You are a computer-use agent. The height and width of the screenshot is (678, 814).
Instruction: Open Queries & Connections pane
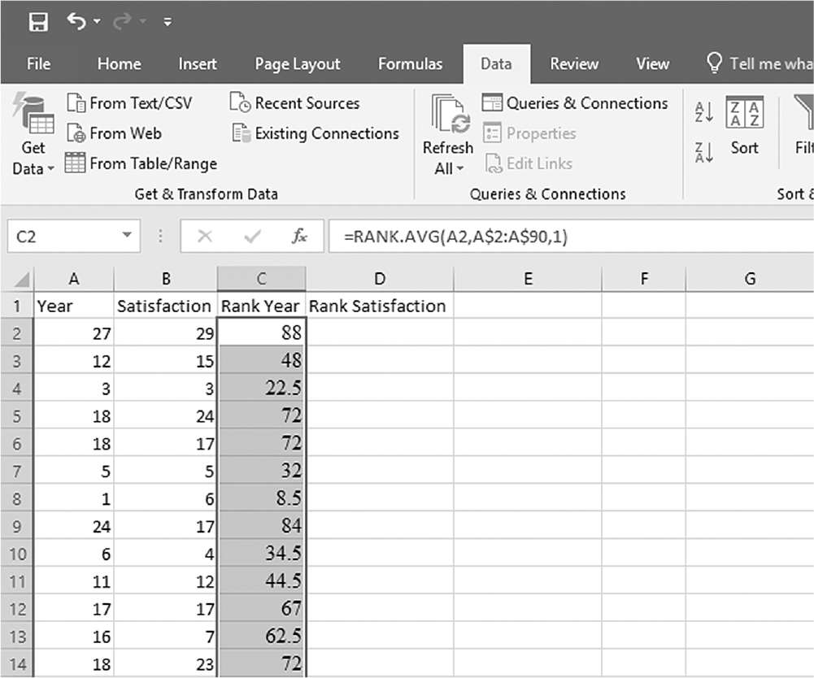[x=575, y=102]
